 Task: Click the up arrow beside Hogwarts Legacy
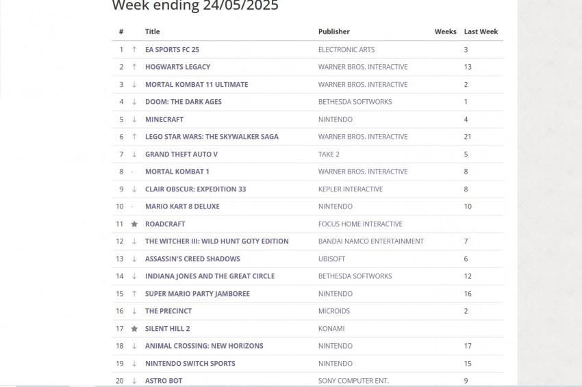(x=134, y=67)
